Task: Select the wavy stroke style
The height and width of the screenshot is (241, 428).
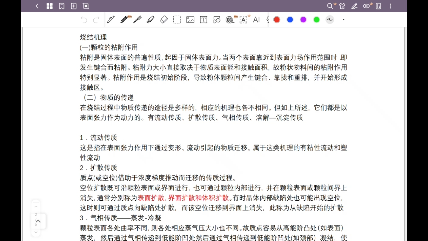Action: (330, 20)
